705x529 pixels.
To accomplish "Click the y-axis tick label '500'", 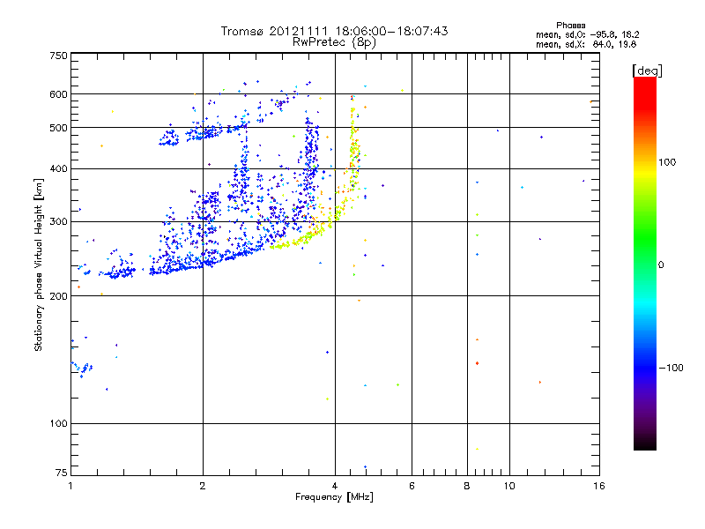I will (x=59, y=128).
